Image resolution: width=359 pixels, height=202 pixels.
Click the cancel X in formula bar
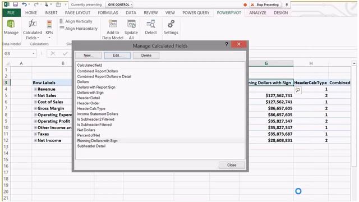click(53, 53)
